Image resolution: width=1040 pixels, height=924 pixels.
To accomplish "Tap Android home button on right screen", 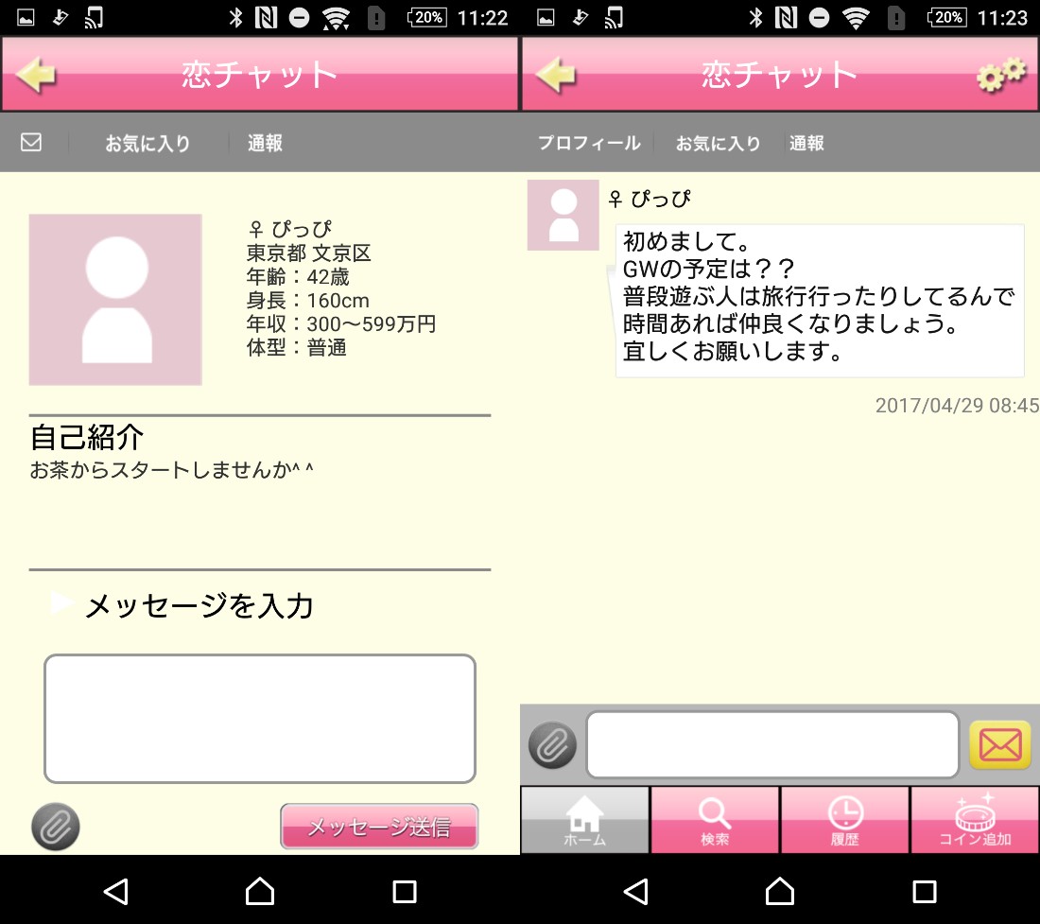I will (780, 892).
